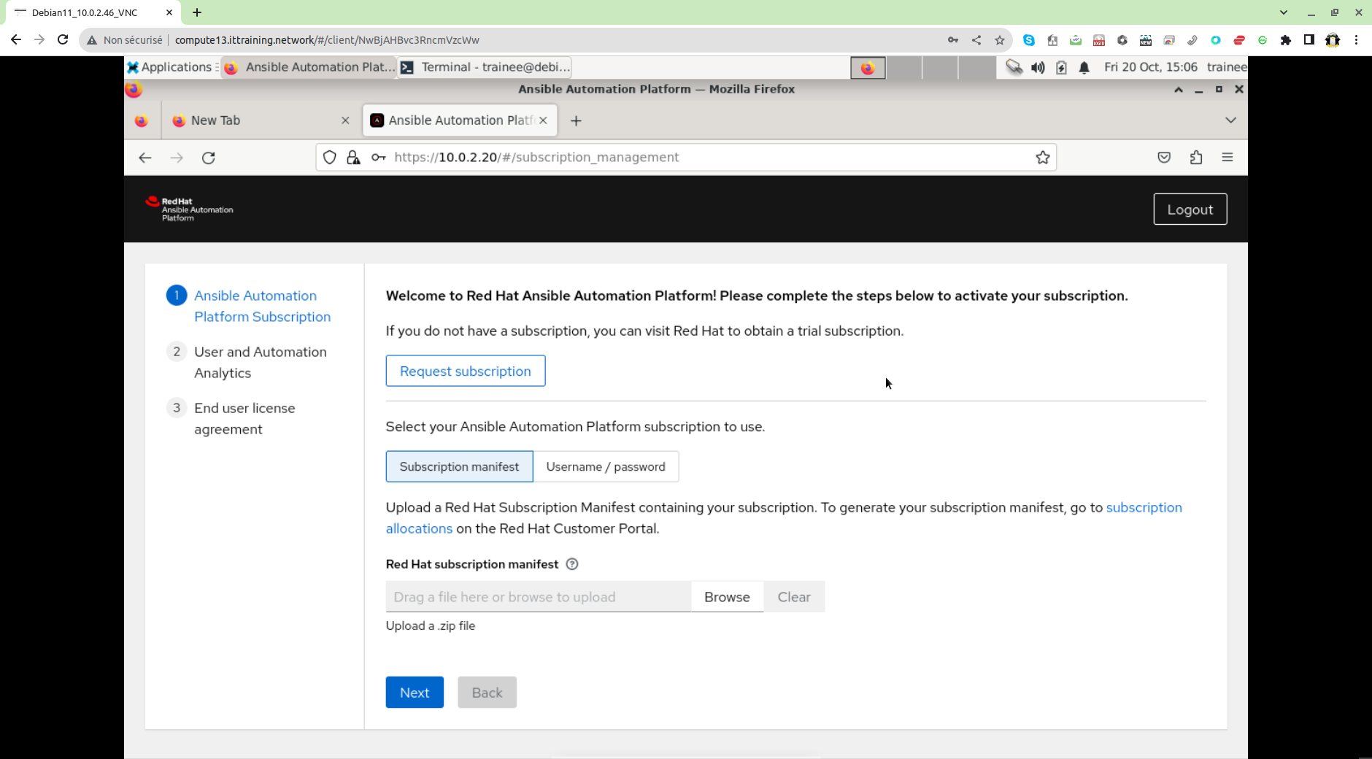Click the blue Next button
The height and width of the screenshot is (759, 1372).
415,693
